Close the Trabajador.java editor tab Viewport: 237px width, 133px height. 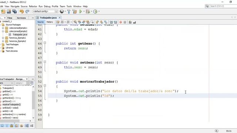[60, 18]
